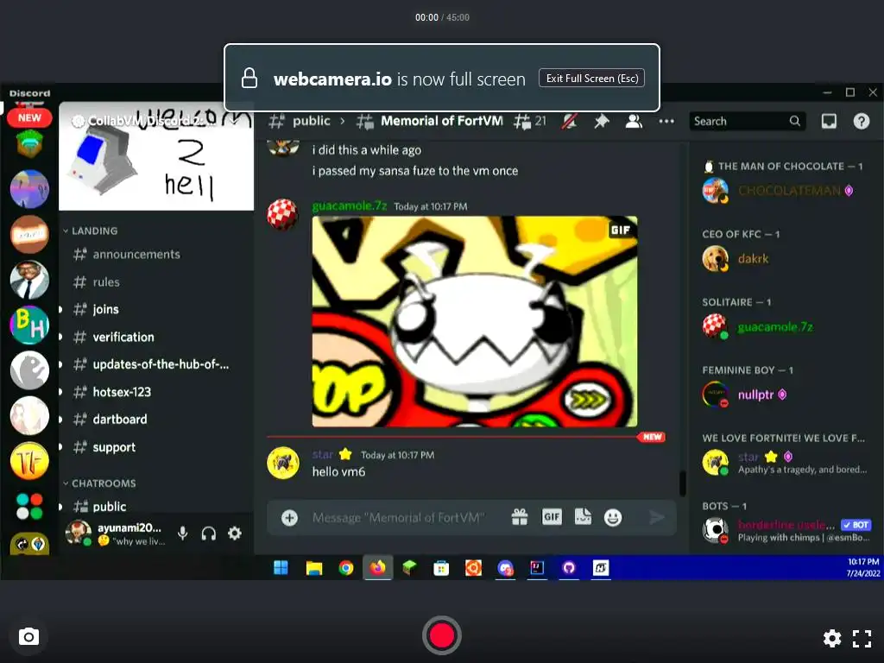This screenshot has height=663, width=884.
Task: Click the send message arrow
Action: pos(656,518)
